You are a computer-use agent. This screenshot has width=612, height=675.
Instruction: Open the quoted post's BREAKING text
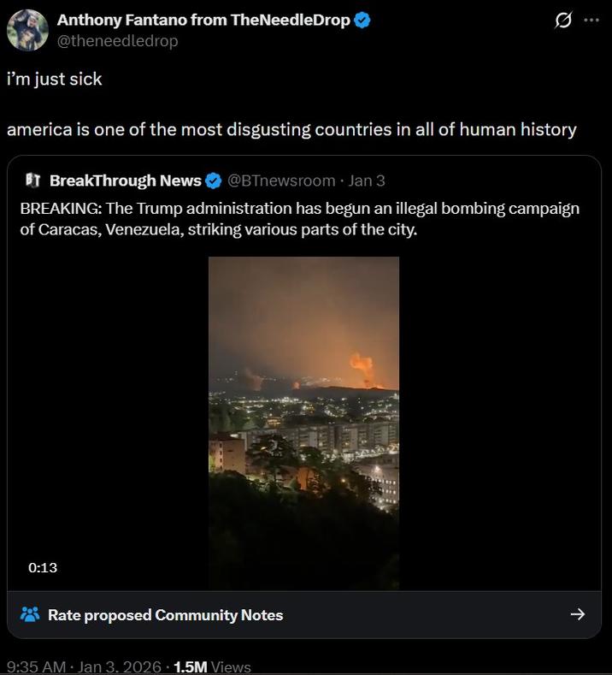coord(299,220)
